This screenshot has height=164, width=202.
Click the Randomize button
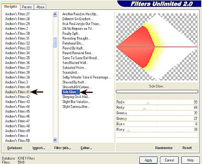(x=164, y=148)
